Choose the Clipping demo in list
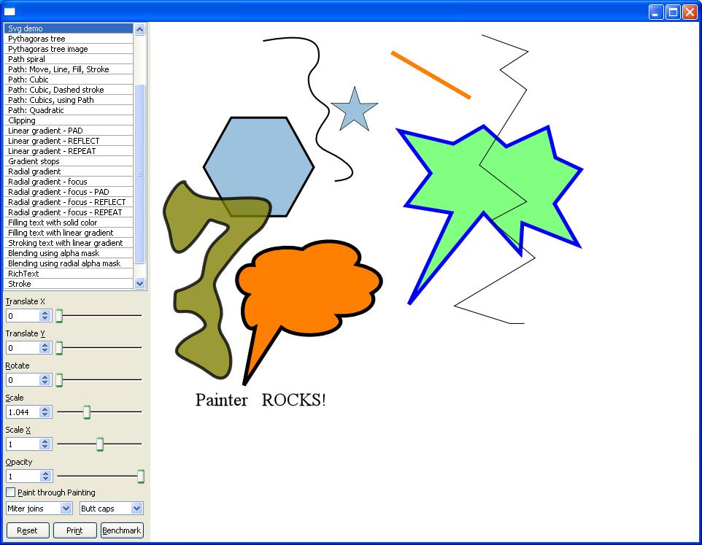 point(22,120)
